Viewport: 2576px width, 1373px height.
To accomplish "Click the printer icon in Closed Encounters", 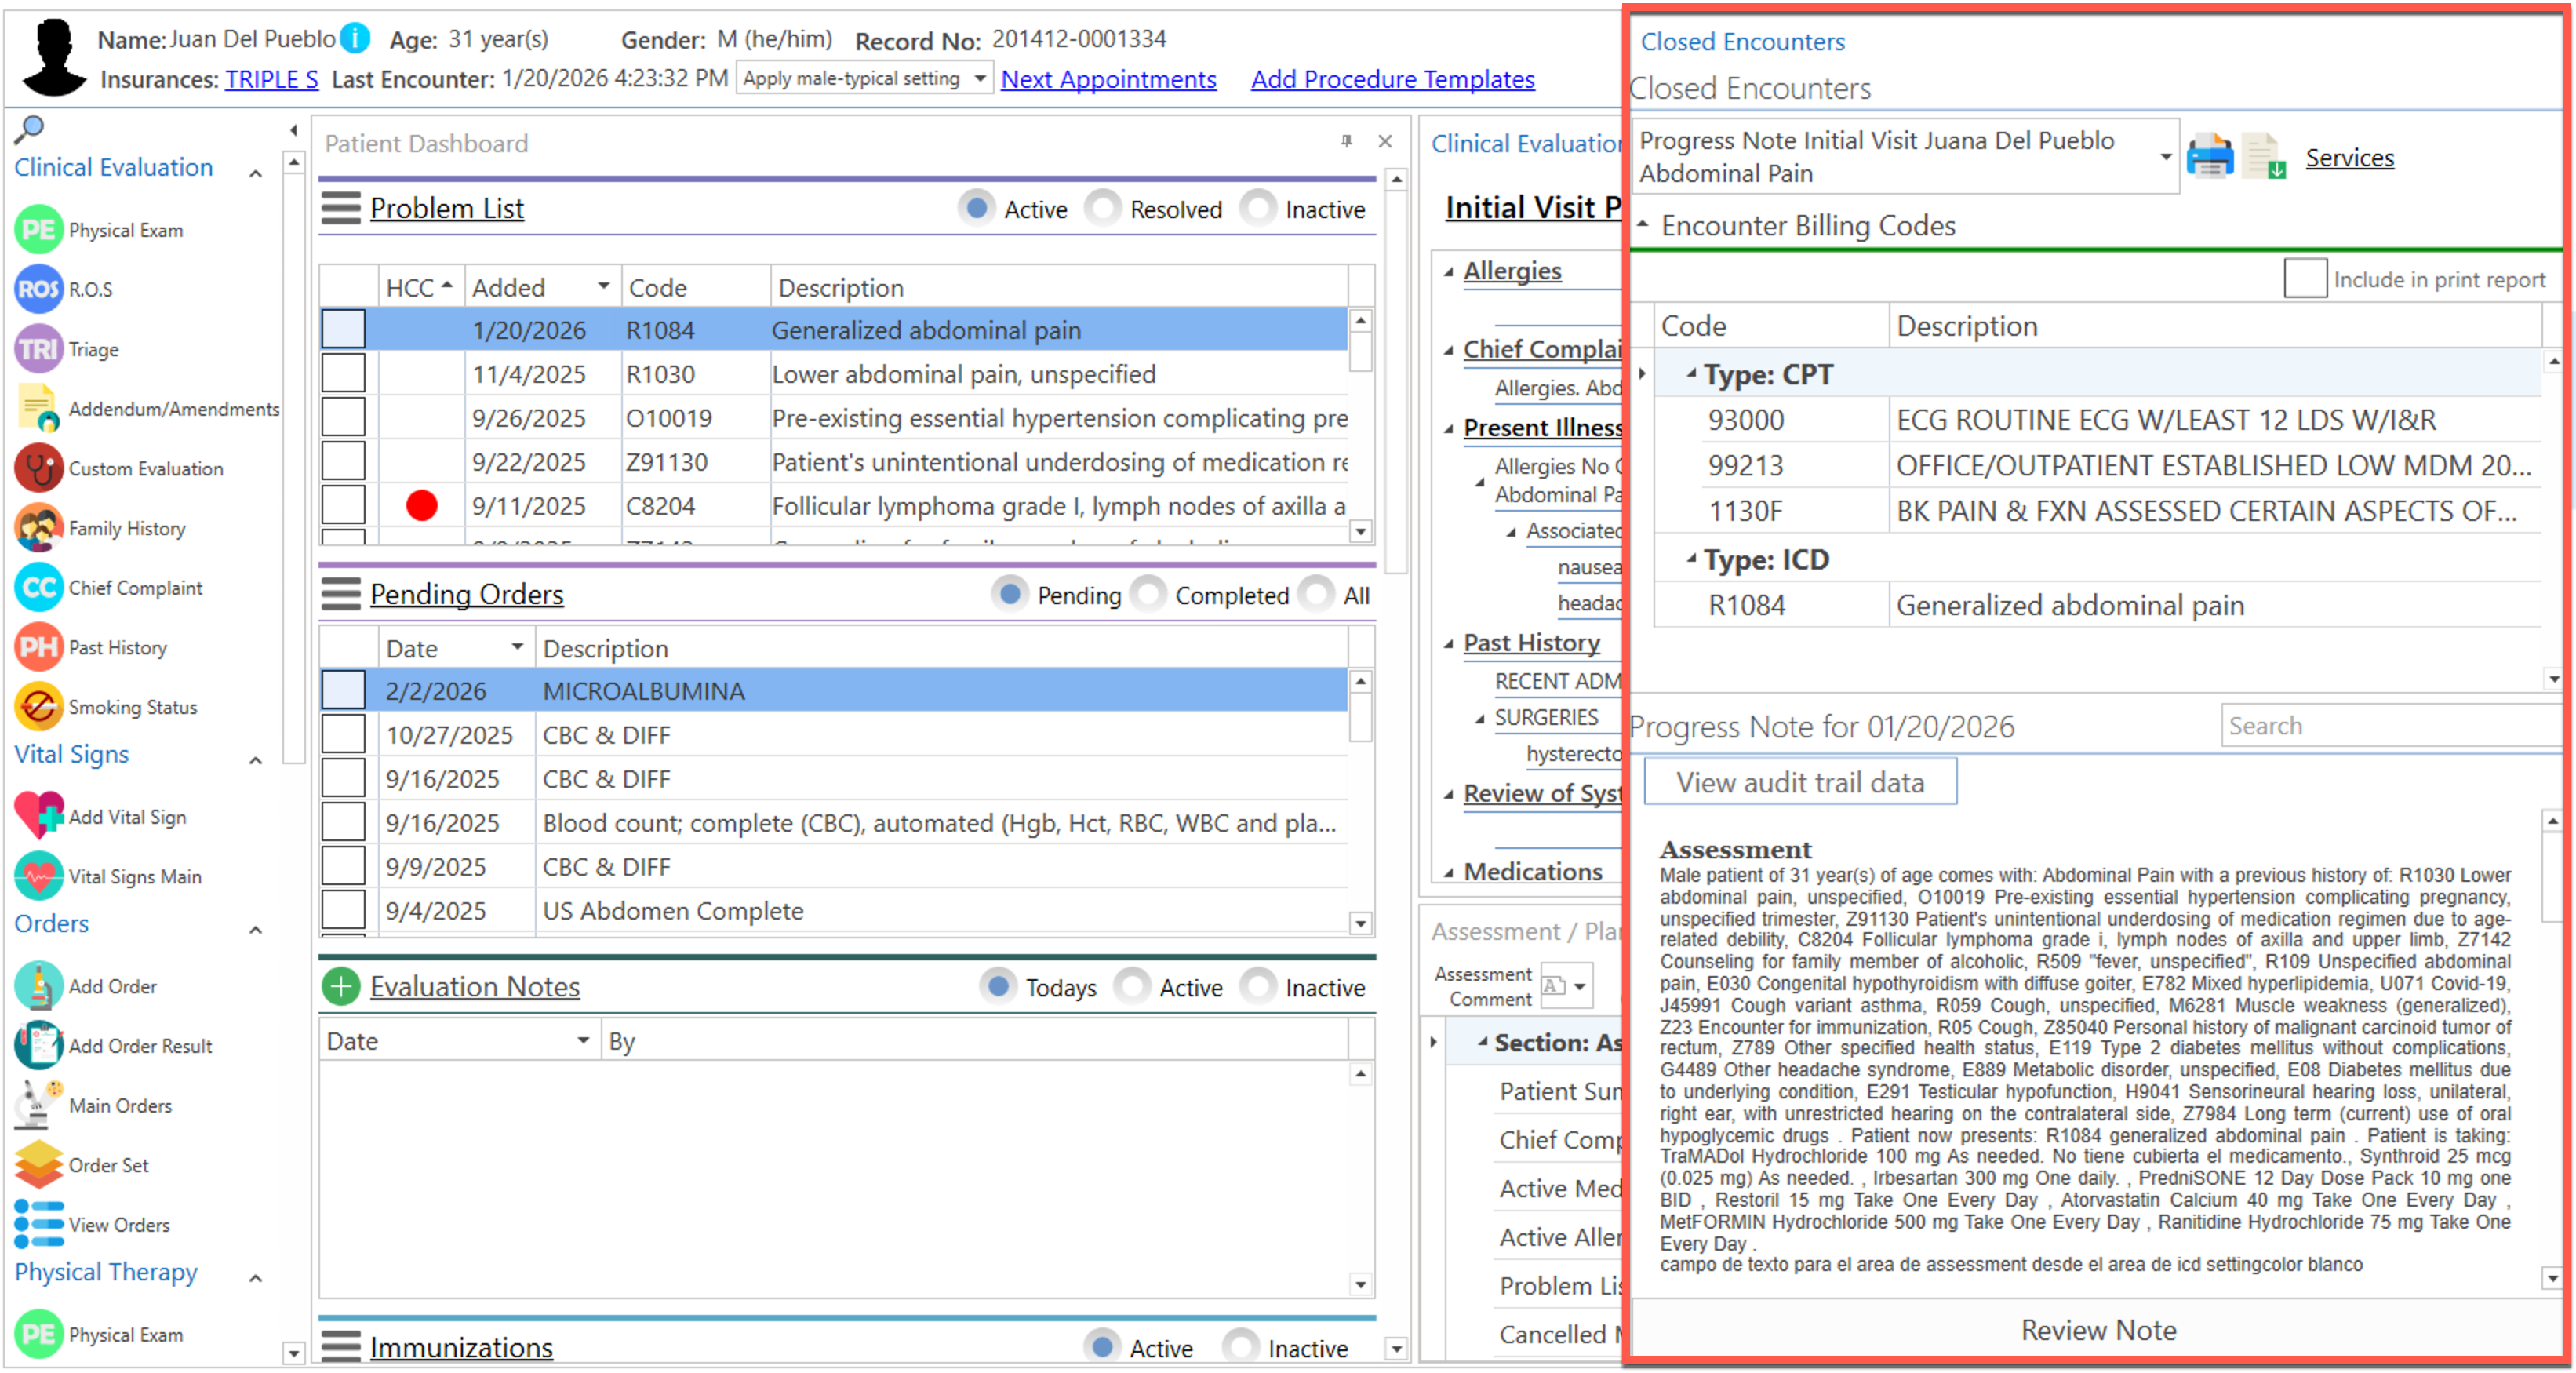I will click(x=2209, y=157).
